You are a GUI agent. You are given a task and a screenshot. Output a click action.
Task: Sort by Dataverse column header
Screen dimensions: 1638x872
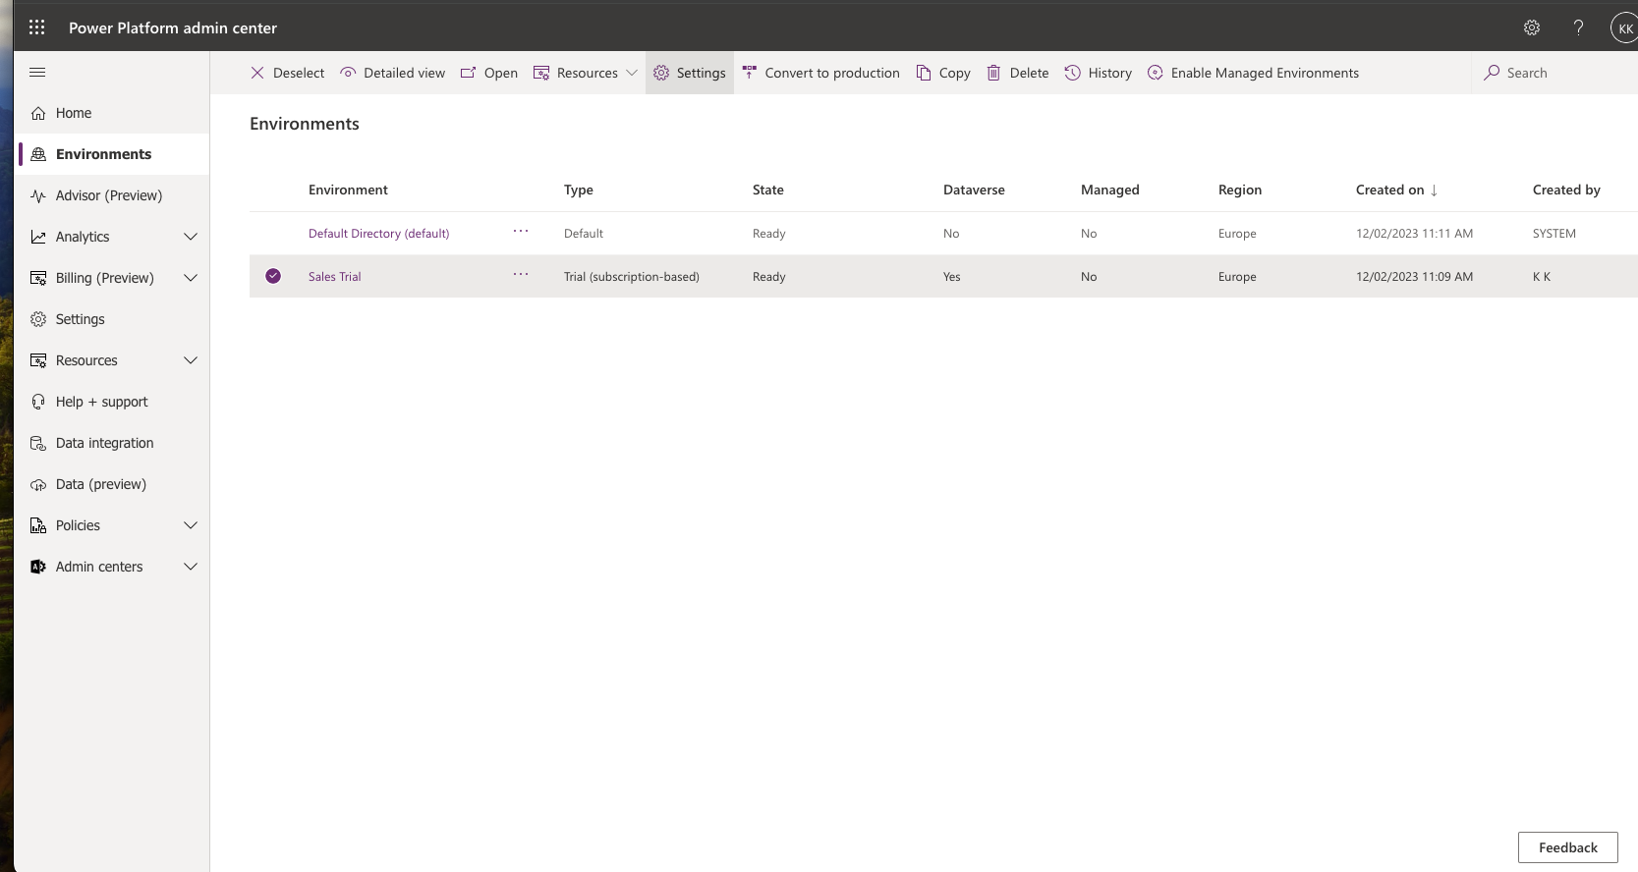[x=974, y=190]
